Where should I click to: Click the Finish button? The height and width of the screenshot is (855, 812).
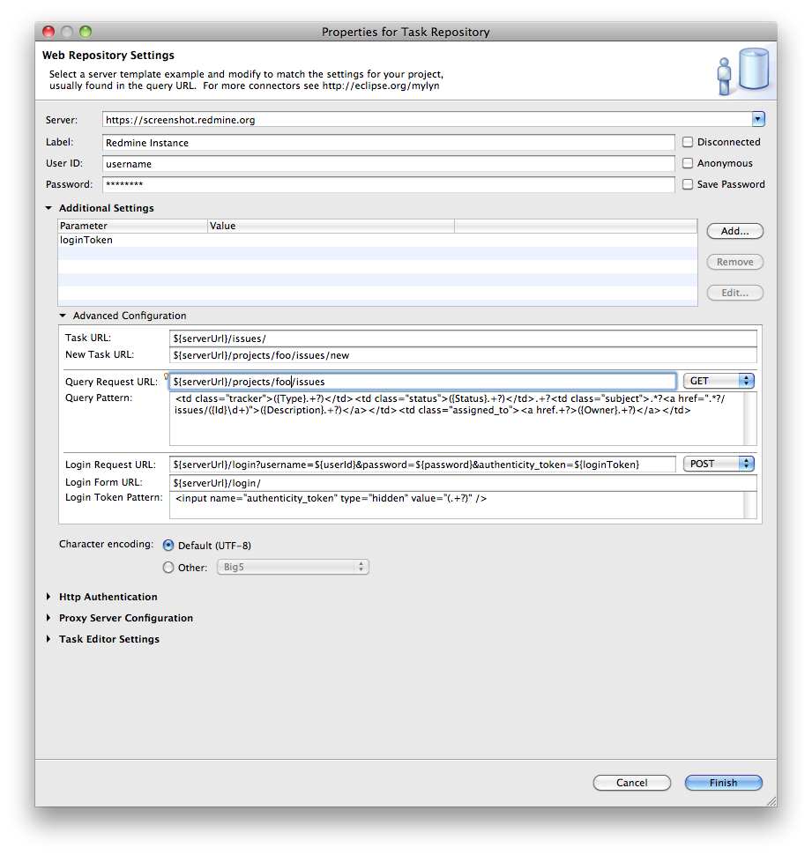pyautogui.click(x=723, y=783)
